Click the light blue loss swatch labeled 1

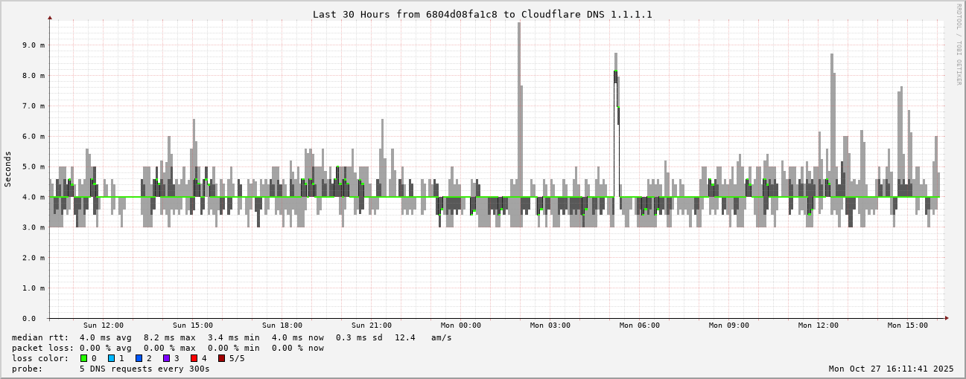coord(112,358)
